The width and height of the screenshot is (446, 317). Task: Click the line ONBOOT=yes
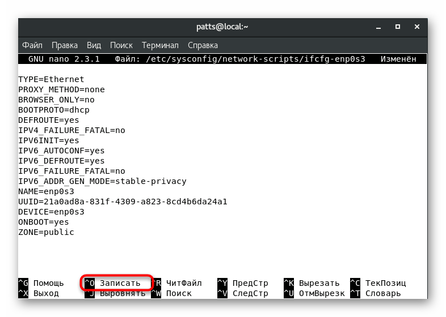coord(44,222)
